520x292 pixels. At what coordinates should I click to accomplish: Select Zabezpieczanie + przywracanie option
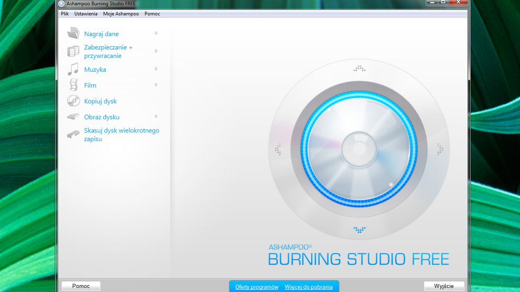[108, 51]
